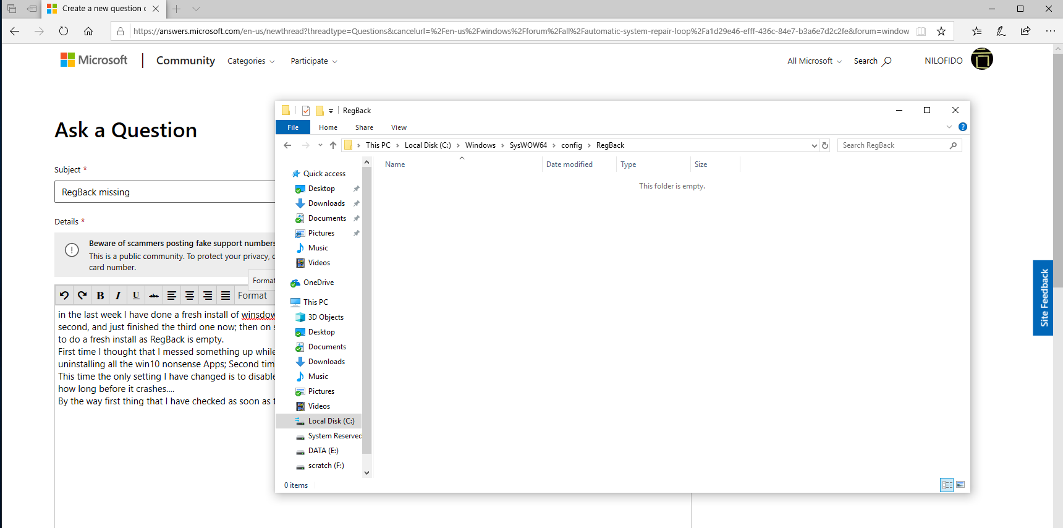Sort by Date modified column header
Viewport: 1063px width, 528px height.
pos(569,164)
